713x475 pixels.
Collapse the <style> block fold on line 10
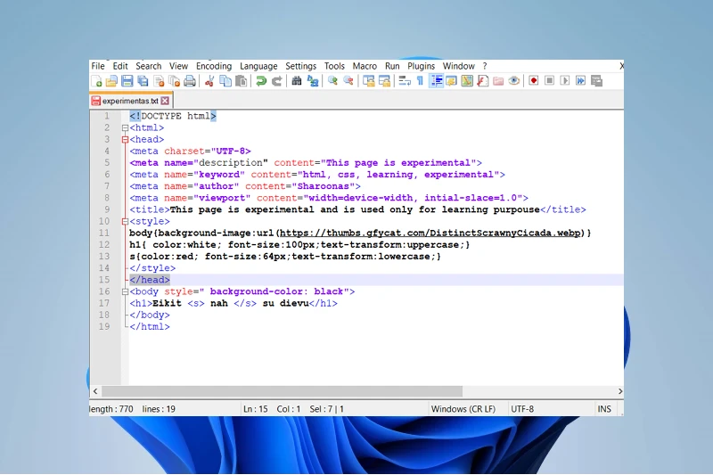pyautogui.click(x=125, y=222)
